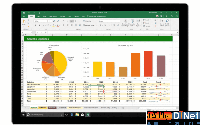This screenshot has width=200, height=125.
Task: Apply Comma Style number format
Action: click(x=109, y=25)
